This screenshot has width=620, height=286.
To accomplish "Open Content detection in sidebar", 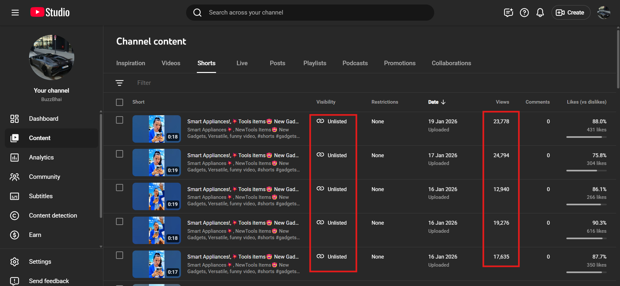I will 53,216.
